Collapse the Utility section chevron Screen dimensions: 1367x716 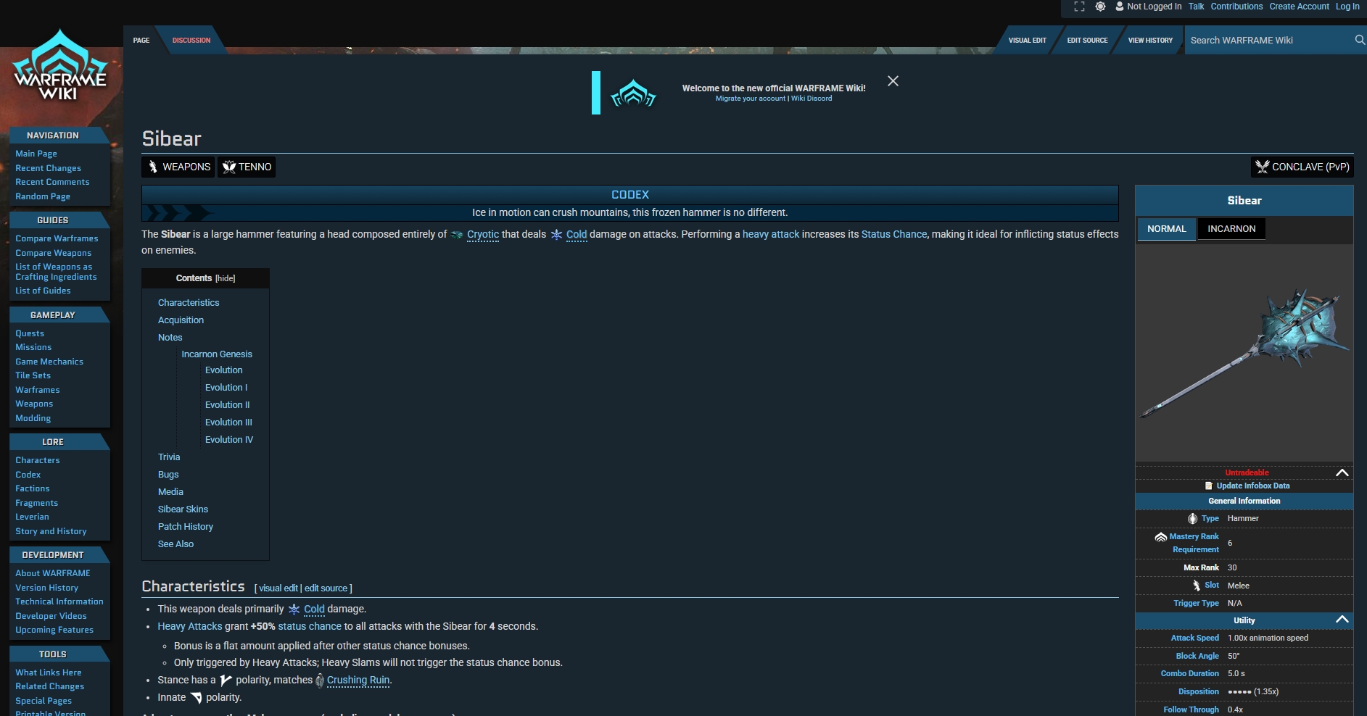[1342, 620]
